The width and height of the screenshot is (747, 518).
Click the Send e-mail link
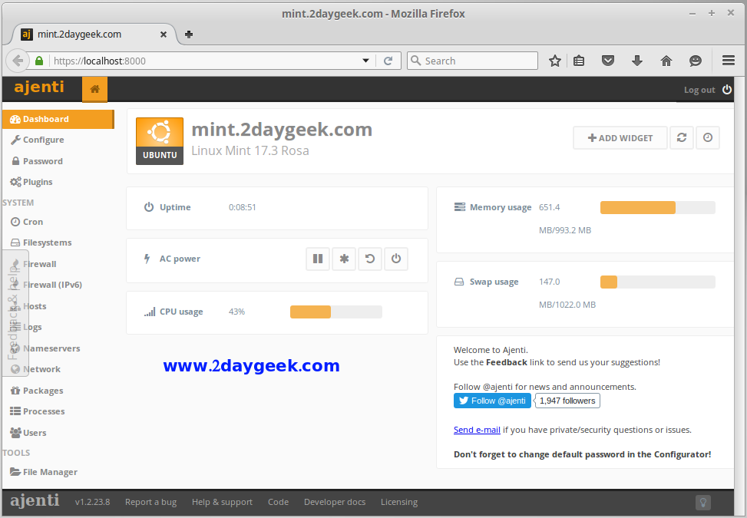(x=477, y=430)
